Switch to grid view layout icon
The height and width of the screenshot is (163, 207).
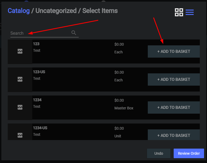[x=179, y=12]
